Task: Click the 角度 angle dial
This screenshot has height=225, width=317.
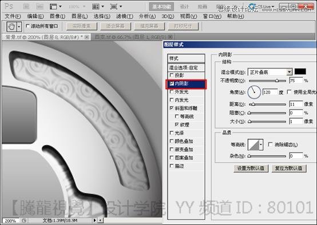Action: coord(254,92)
